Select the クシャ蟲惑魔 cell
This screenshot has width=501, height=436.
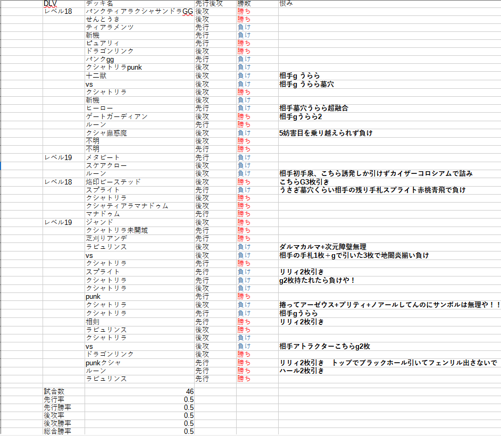140,133
